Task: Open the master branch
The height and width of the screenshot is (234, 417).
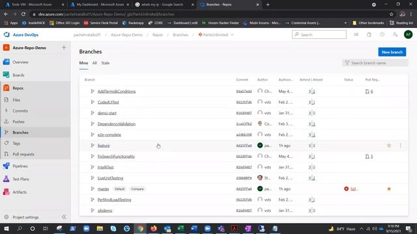Action: tap(103, 189)
